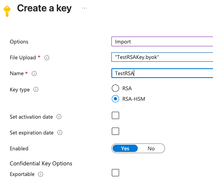The height and width of the screenshot is (180, 213).
Task: Check the Set expiration date checkbox
Action: pos(115,131)
